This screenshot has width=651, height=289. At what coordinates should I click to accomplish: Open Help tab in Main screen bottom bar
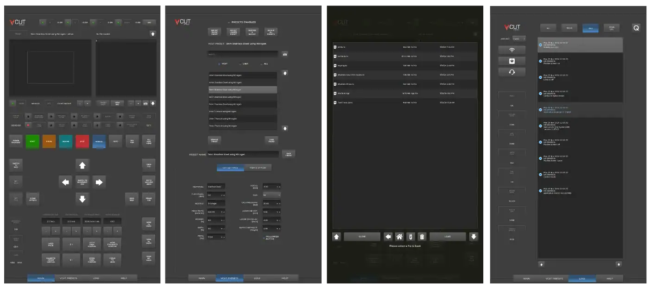coord(124,278)
